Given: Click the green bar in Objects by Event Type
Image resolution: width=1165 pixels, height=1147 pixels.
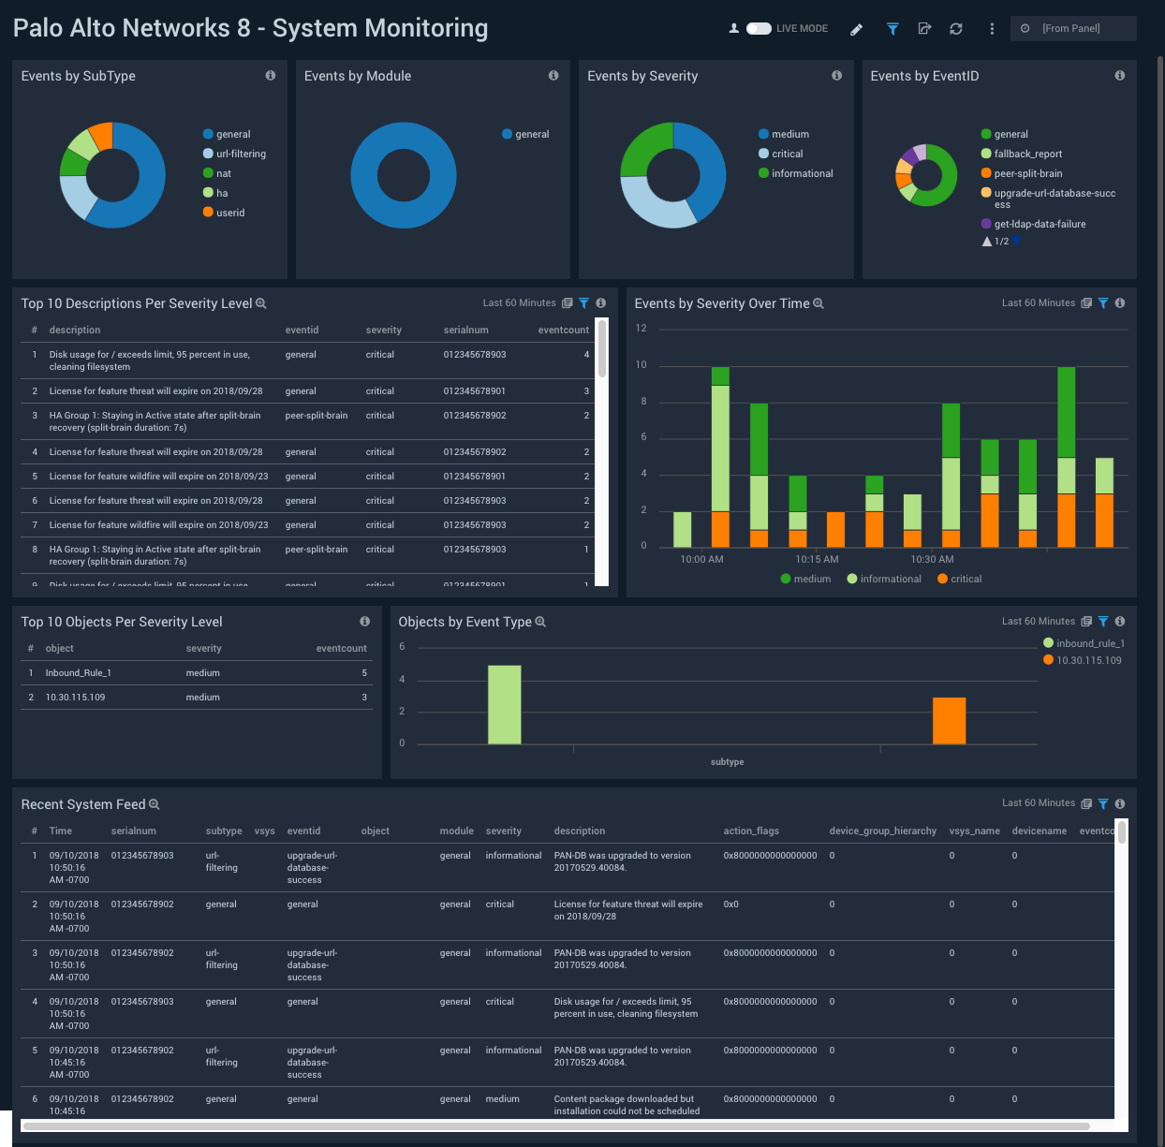Looking at the screenshot, I should tap(505, 705).
